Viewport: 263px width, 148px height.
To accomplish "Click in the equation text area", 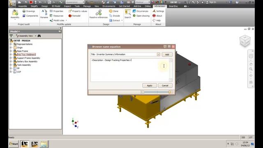I will [x=130, y=70].
